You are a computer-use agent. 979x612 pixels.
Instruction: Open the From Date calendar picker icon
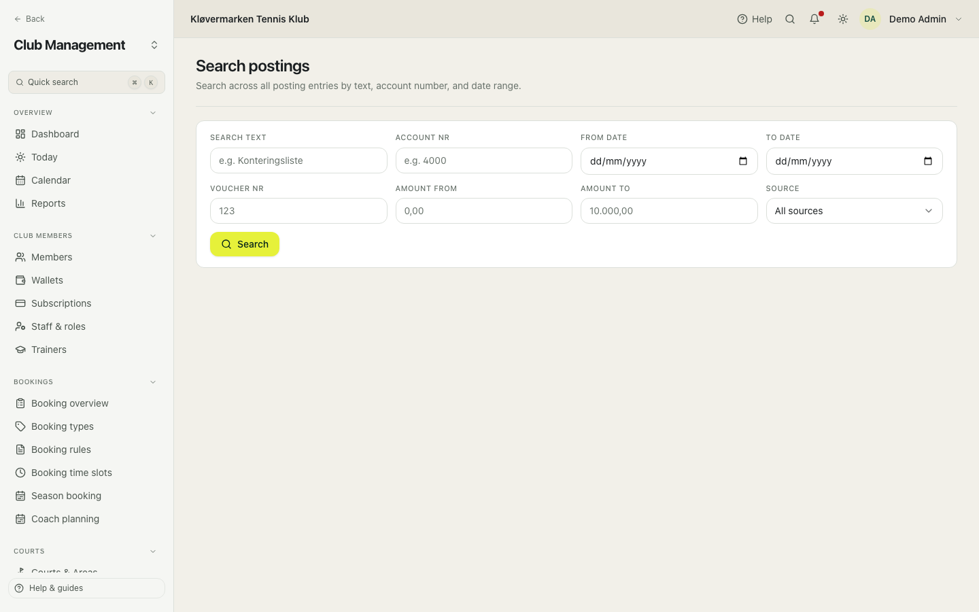[x=743, y=161]
